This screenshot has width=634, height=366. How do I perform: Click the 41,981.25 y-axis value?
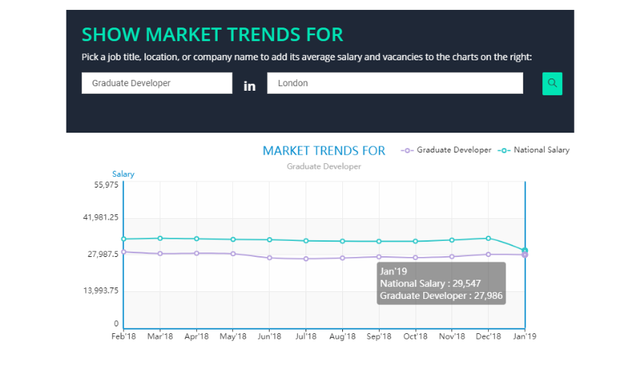point(101,217)
